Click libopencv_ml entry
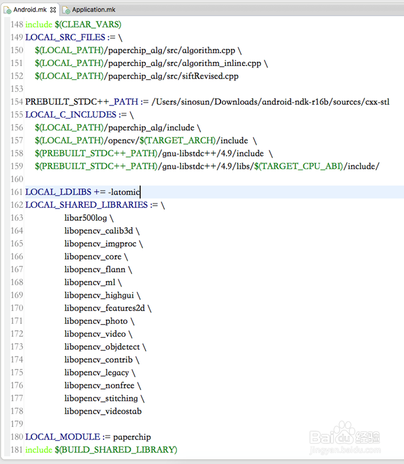404x464 pixels. click(x=90, y=282)
